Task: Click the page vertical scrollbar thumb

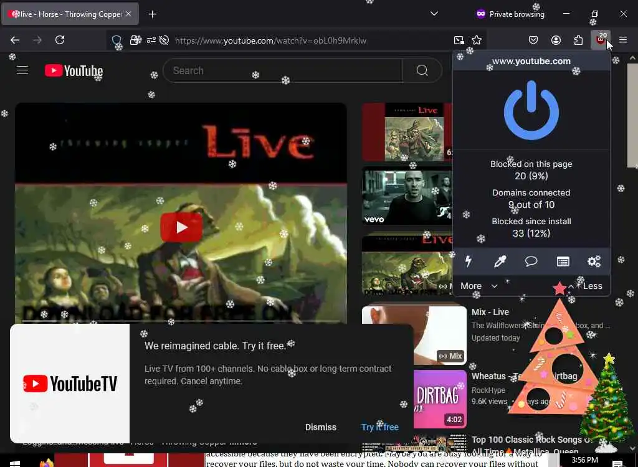Action: tap(633, 115)
